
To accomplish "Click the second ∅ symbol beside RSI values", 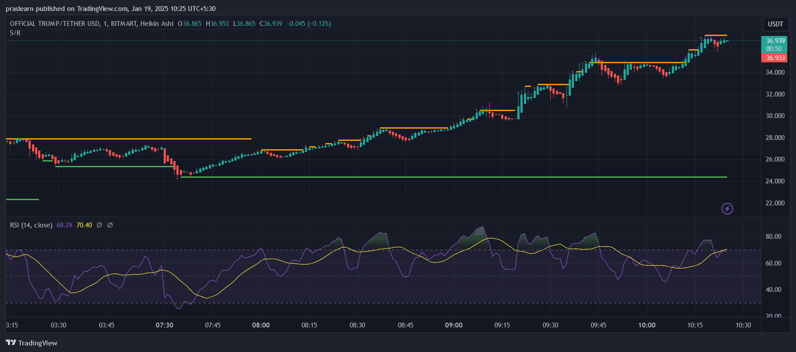I will (110, 225).
